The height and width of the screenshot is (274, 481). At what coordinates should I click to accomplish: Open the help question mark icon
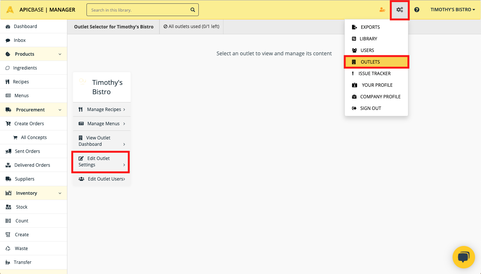(x=417, y=10)
